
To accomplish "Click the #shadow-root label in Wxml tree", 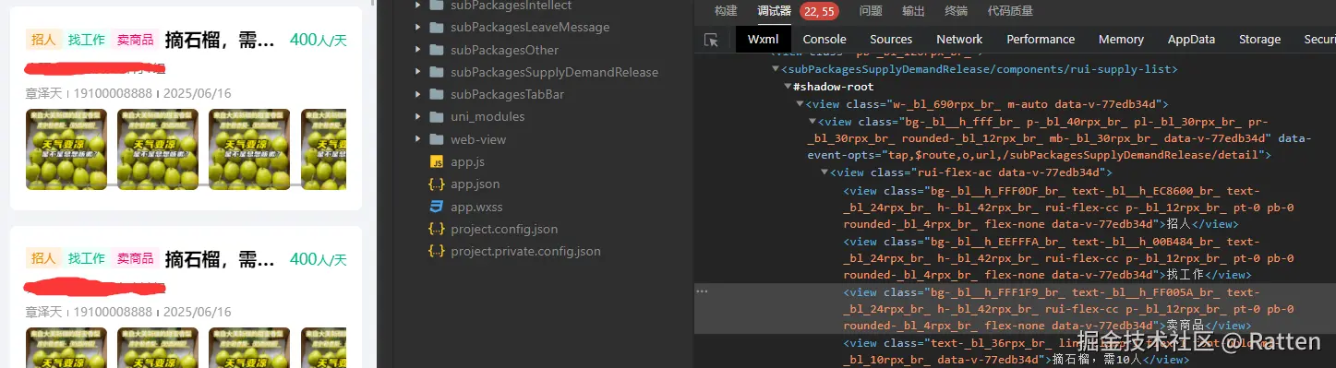I will (833, 88).
